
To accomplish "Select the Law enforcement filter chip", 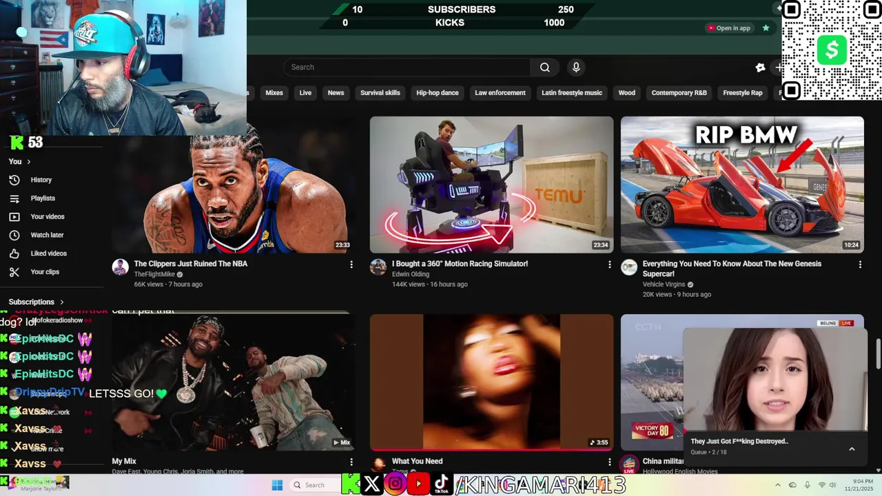I will click(x=500, y=93).
